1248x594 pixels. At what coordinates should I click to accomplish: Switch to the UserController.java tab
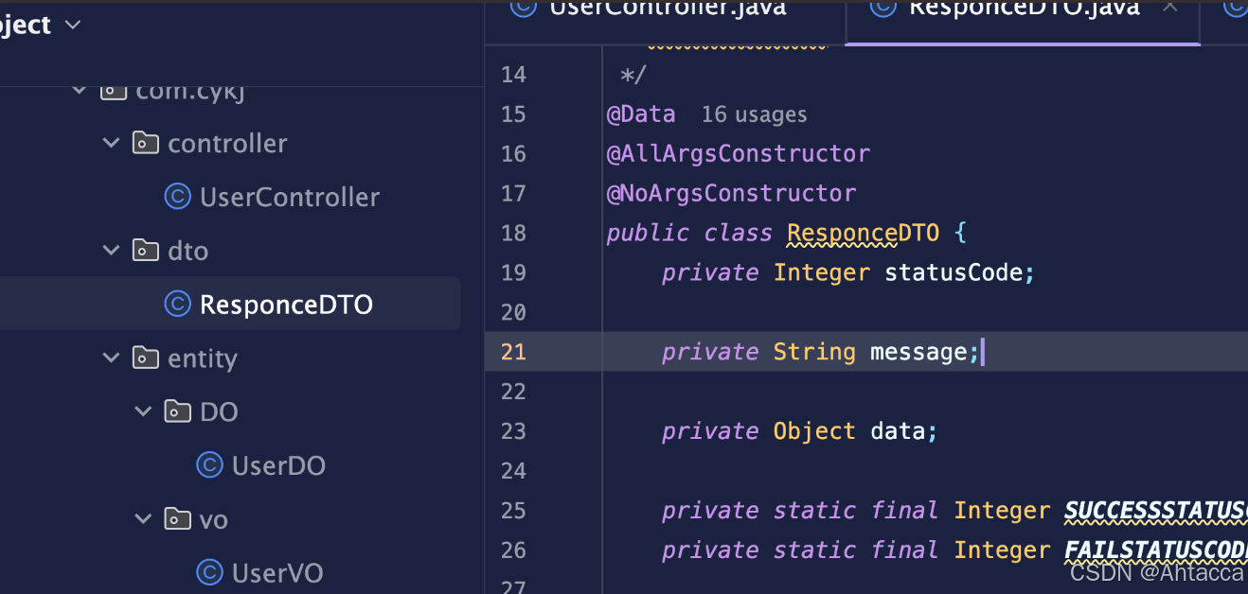tap(667, 9)
